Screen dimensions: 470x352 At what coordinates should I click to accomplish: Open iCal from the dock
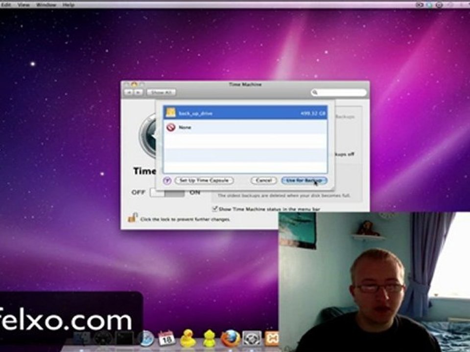(166, 338)
